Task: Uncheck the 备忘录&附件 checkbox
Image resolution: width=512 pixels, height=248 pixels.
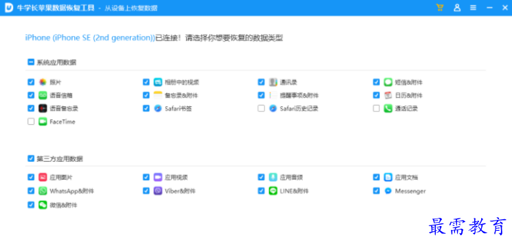Action: coord(146,95)
